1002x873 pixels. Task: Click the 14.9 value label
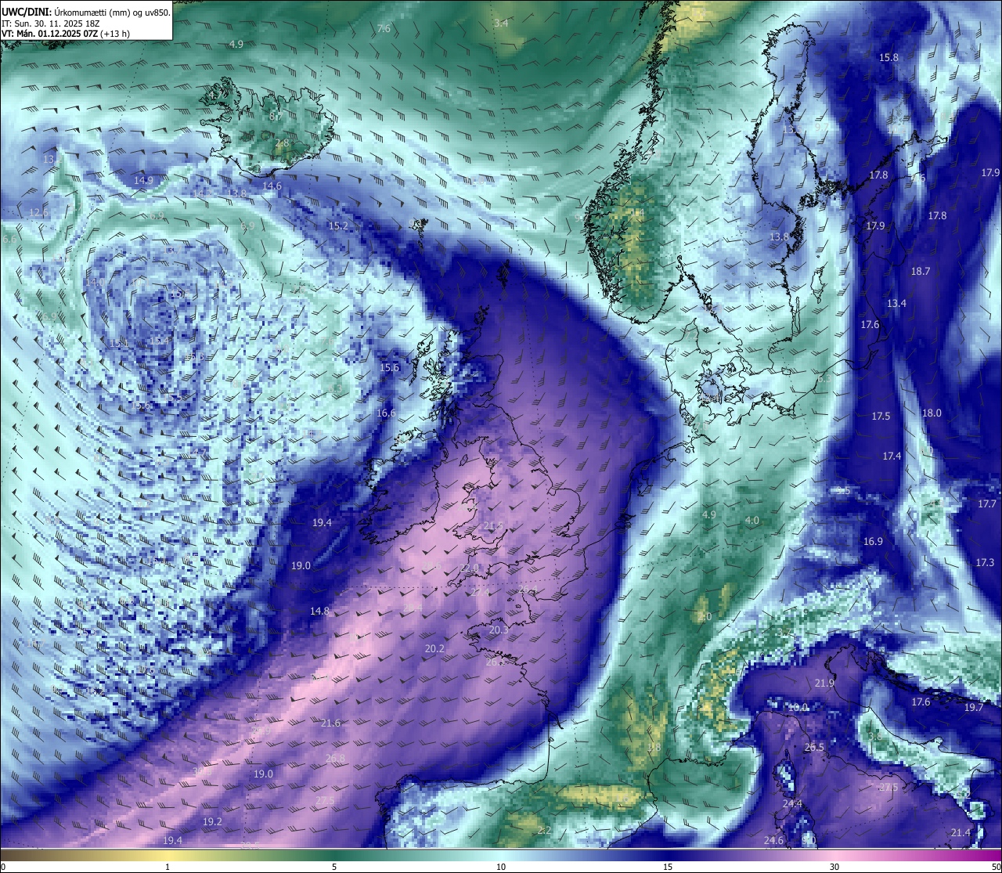coord(143,180)
